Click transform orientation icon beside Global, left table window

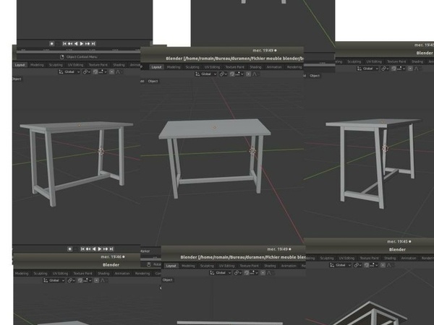[x=59, y=71]
